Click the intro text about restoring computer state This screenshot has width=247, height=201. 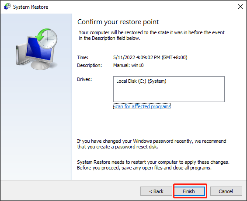tap(152, 35)
